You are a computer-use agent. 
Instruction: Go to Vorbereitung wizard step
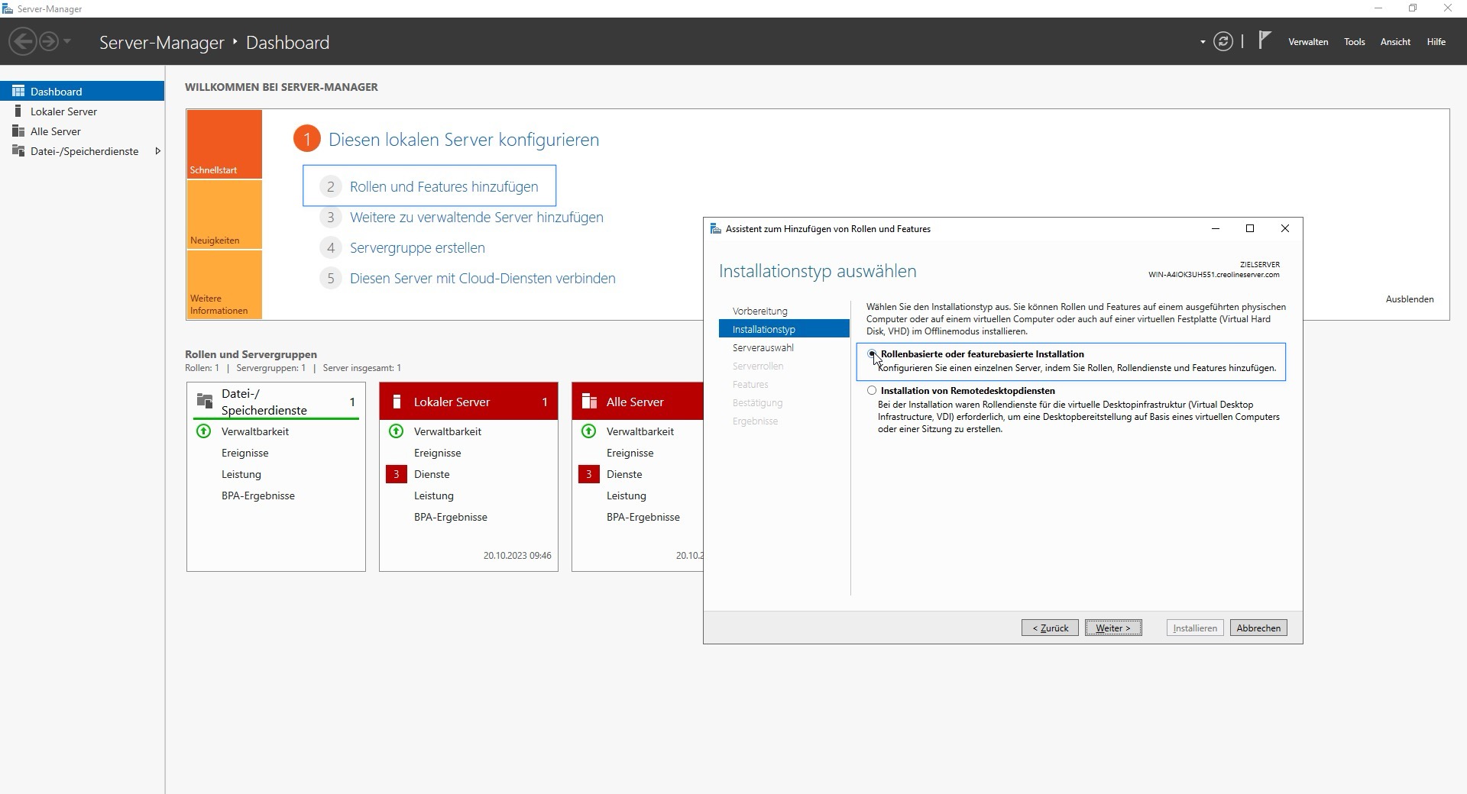coord(759,311)
